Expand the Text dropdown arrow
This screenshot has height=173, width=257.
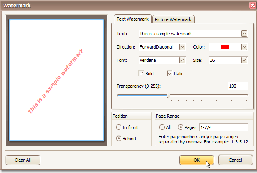point(244,34)
